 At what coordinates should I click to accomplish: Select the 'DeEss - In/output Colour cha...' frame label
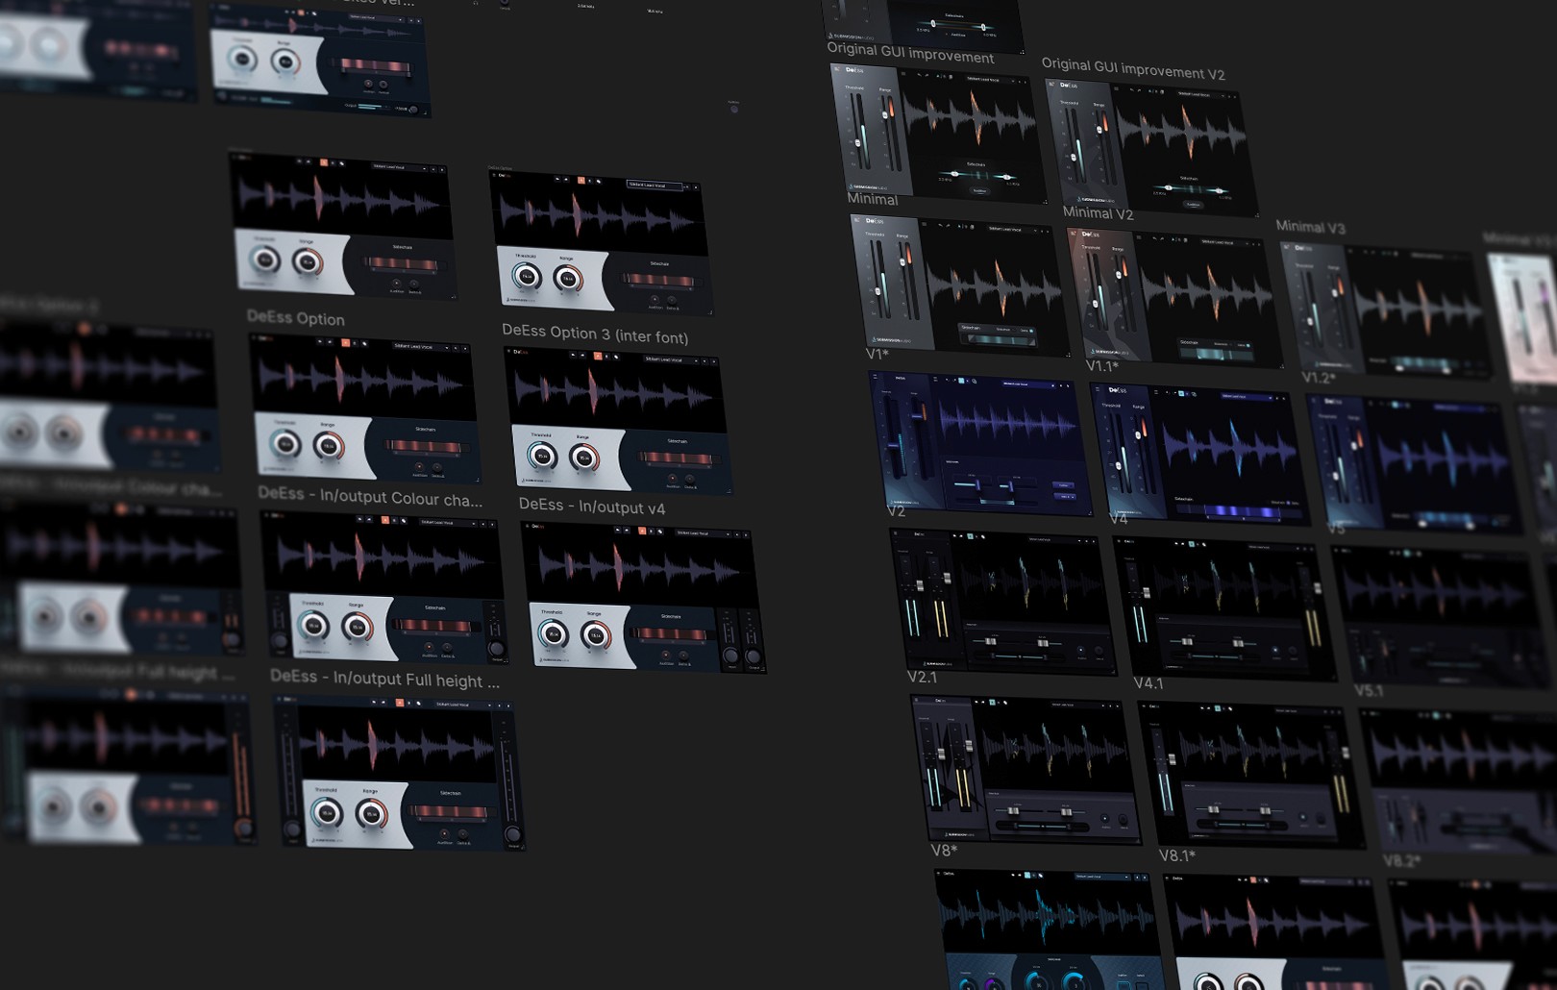pyautogui.click(x=371, y=497)
